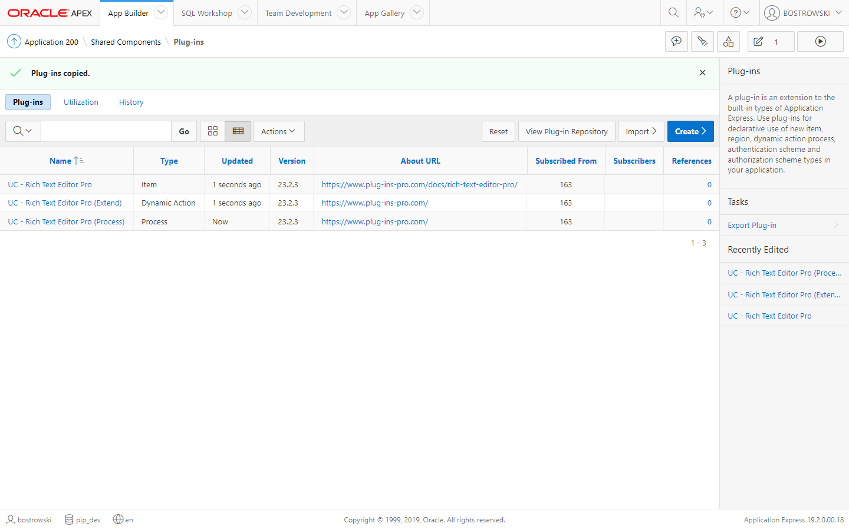Run the application with the play icon
Image resolution: width=849 pixels, height=530 pixels.
pyautogui.click(x=820, y=42)
